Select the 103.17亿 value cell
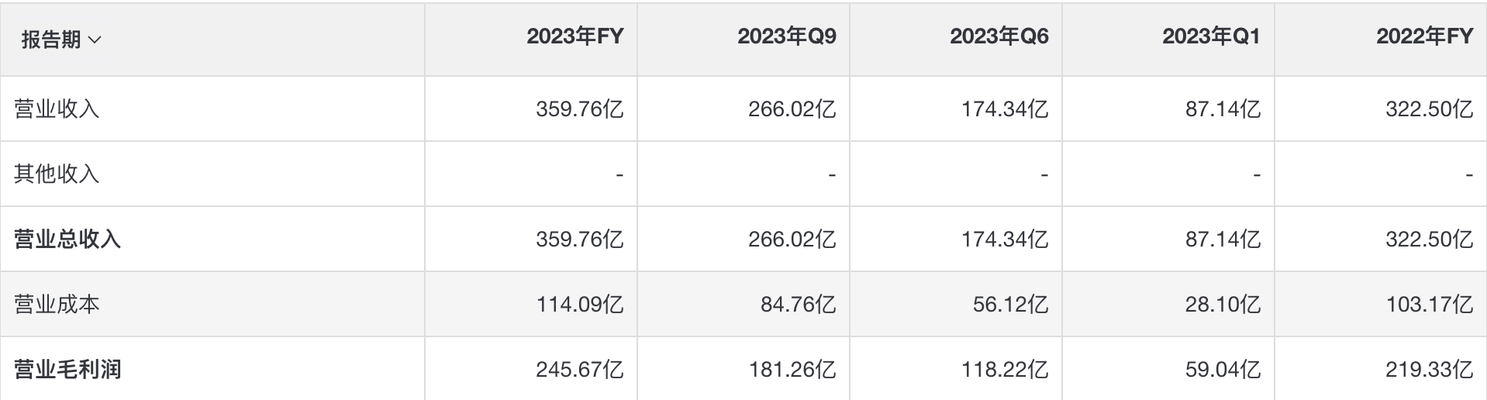Image resolution: width=1487 pixels, height=400 pixels. 1429,304
